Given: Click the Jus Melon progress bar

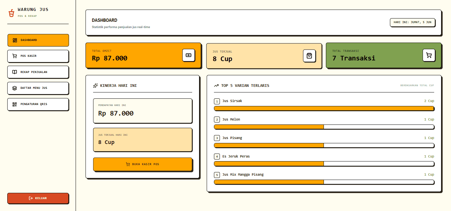Looking at the screenshot, I should click(x=324, y=127).
